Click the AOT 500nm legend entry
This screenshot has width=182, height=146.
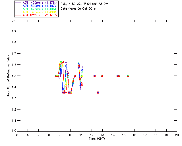click(36, 6)
